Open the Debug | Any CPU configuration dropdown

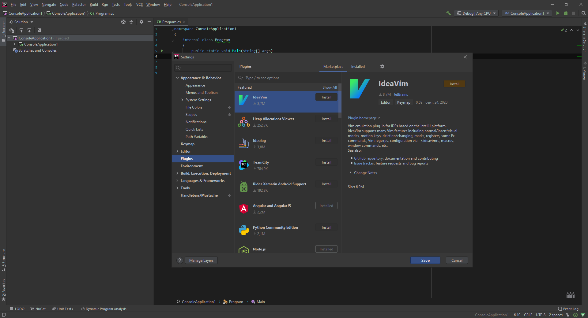(x=476, y=13)
